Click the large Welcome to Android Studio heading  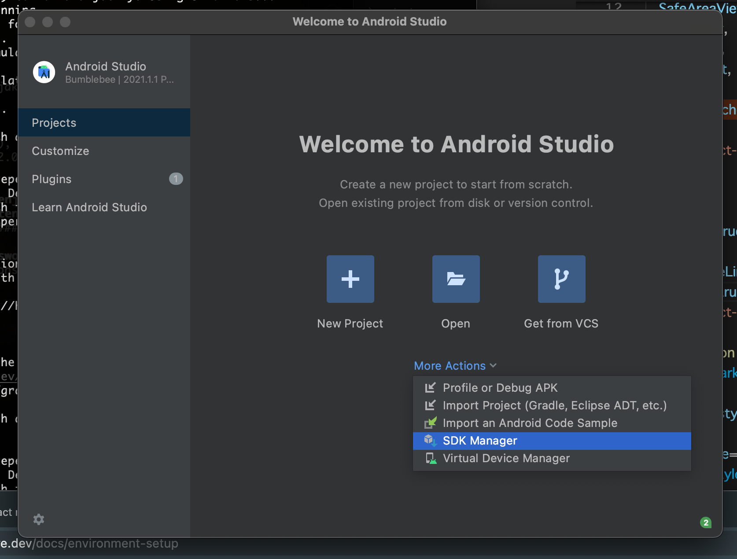(x=457, y=144)
